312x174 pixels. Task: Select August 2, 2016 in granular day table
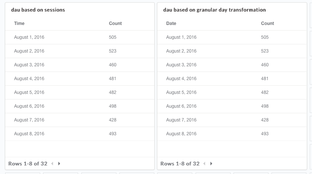(x=181, y=51)
